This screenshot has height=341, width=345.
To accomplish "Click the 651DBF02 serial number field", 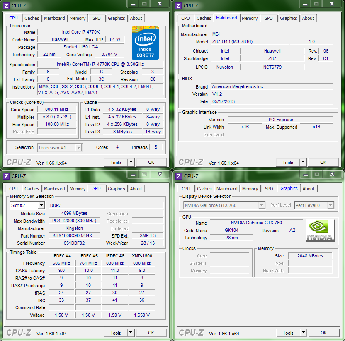I will 74,243.
